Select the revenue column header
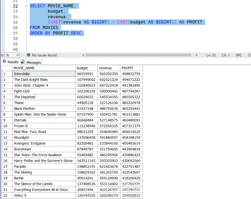This screenshot has height=199, width=251. click(x=109, y=68)
